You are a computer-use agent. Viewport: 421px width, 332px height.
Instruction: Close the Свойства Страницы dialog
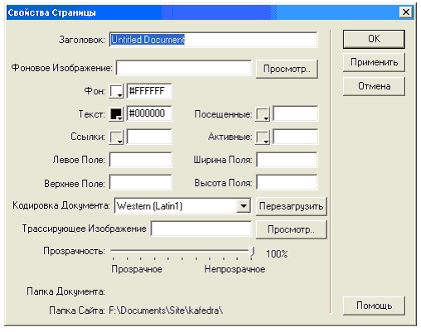pyautogui.click(x=406, y=12)
